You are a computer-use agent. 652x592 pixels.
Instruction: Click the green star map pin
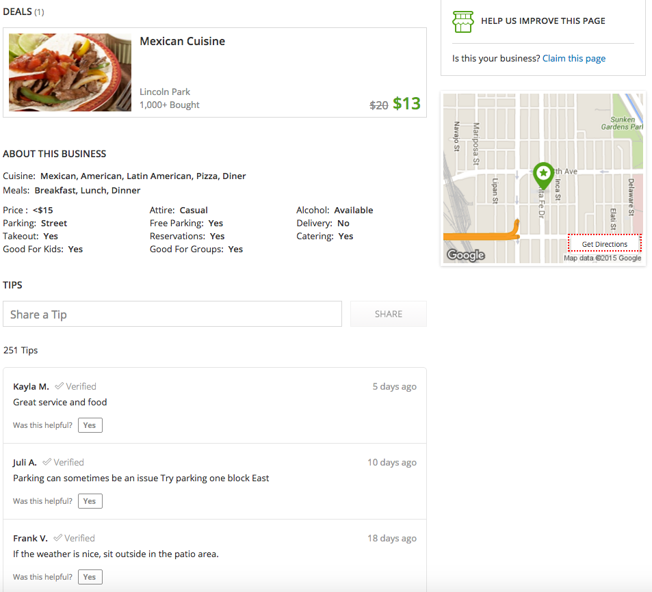click(x=543, y=176)
